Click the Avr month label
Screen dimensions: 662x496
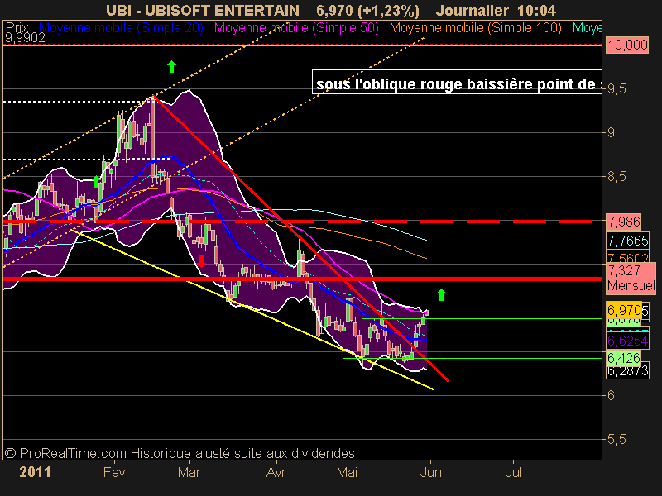[x=276, y=472]
